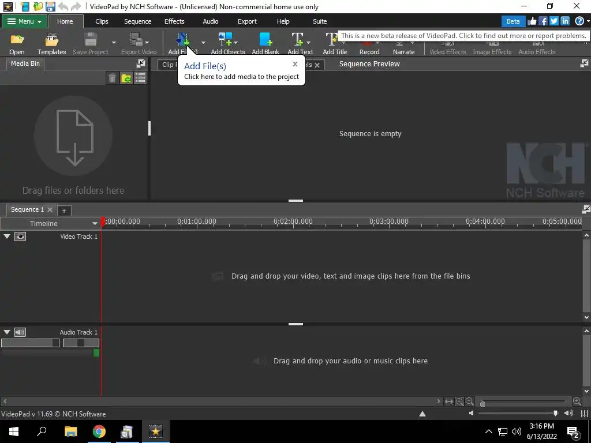Screen dimensions: 591x443
Task: Mute Audio Track 1 speaker toggle
Action: (20, 332)
